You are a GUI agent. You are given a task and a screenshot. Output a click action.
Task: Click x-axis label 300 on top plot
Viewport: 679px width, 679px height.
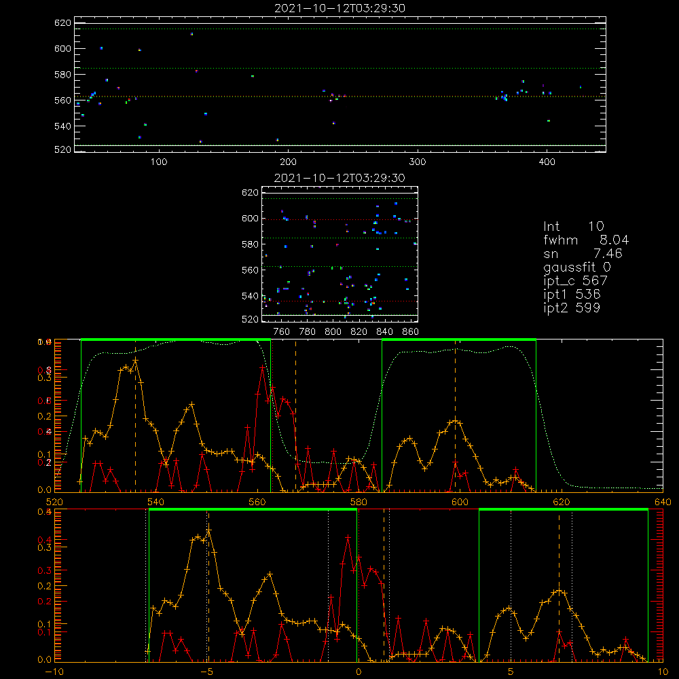point(418,162)
